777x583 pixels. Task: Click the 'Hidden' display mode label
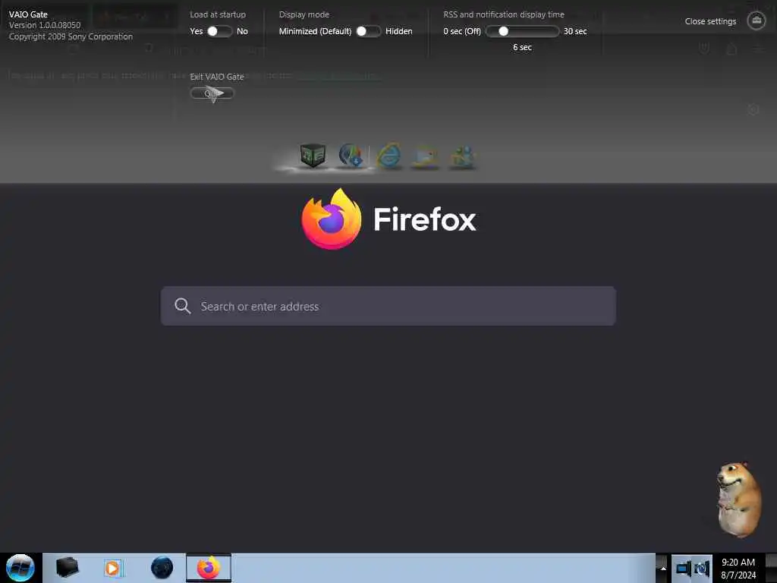(x=399, y=31)
